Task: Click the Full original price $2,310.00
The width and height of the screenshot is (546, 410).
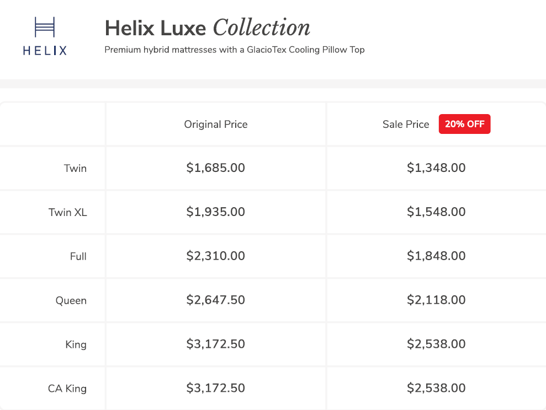Action: point(216,256)
